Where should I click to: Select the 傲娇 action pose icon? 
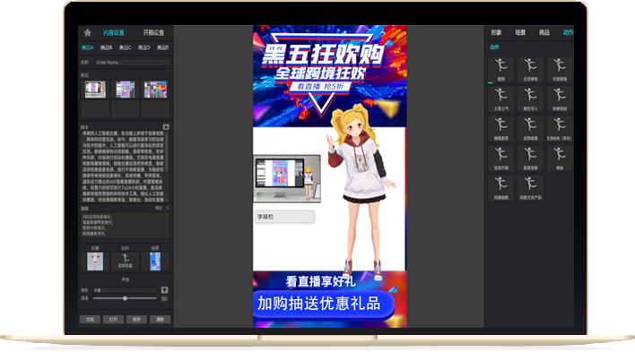tap(501, 69)
